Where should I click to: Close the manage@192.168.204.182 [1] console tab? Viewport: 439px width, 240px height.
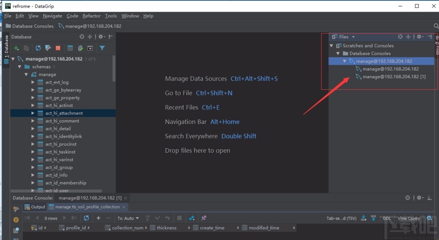coord(125,198)
